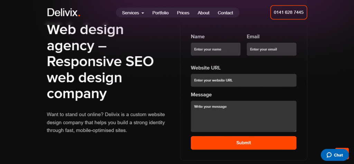Screen dimensions: 354x164
Task: Expand the Services dropdown arrow
Action: (x=143, y=13)
